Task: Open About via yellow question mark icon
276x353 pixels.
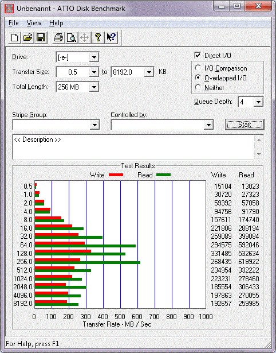Action: pyautogui.click(x=98, y=37)
